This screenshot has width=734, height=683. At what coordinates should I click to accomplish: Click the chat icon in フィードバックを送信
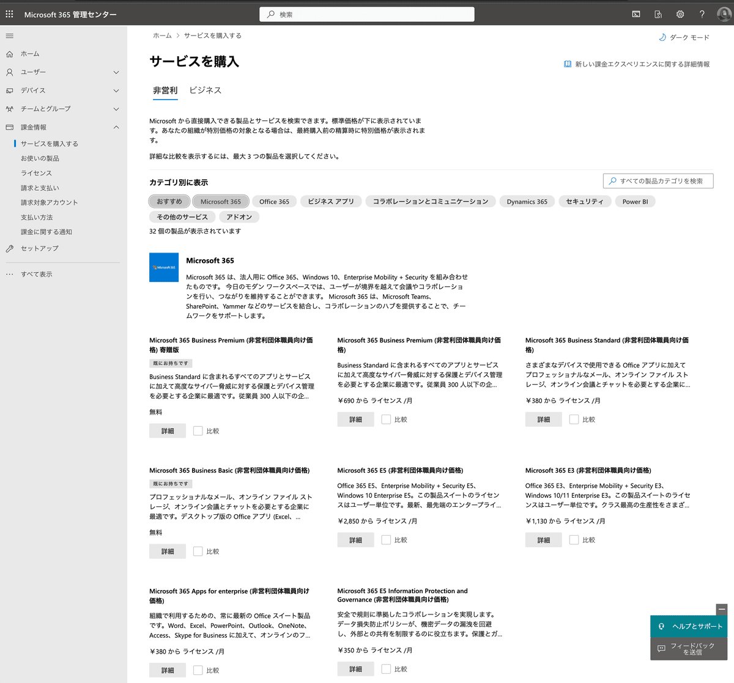(x=661, y=649)
